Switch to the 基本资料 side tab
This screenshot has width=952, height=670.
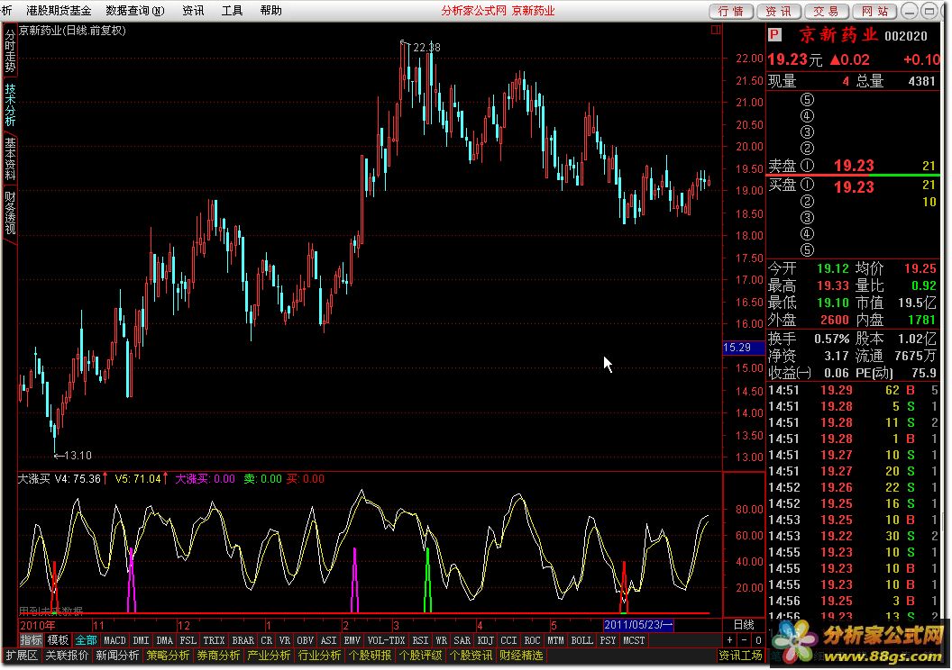click(x=10, y=158)
